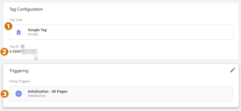Click the orange number 2 badge
Viewport: 241px width, 111px height.
tap(4, 52)
